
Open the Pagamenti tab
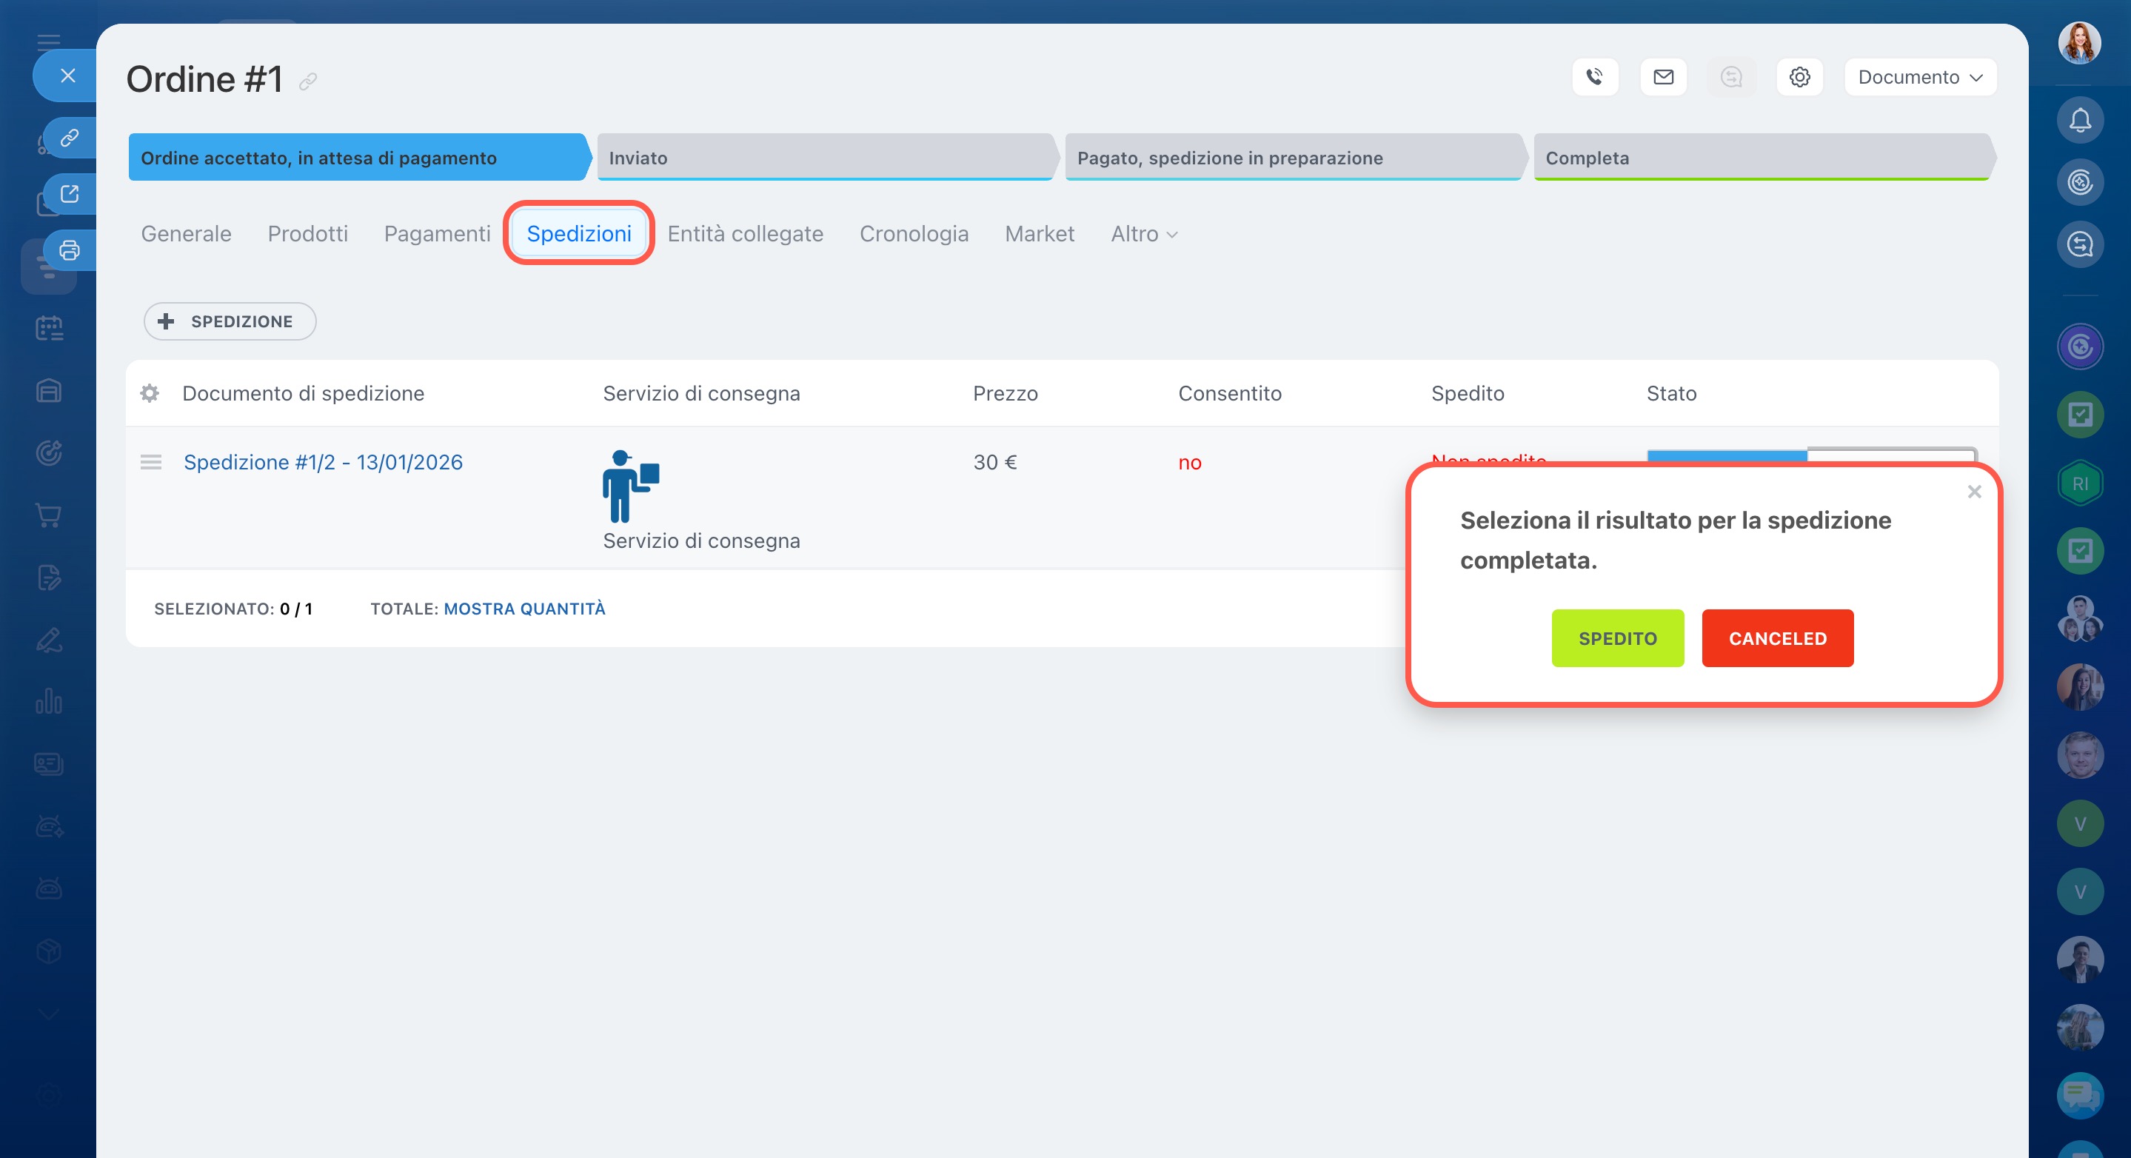coord(437,234)
